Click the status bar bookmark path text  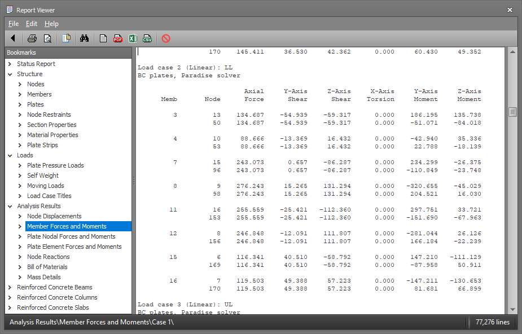[91, 322]
